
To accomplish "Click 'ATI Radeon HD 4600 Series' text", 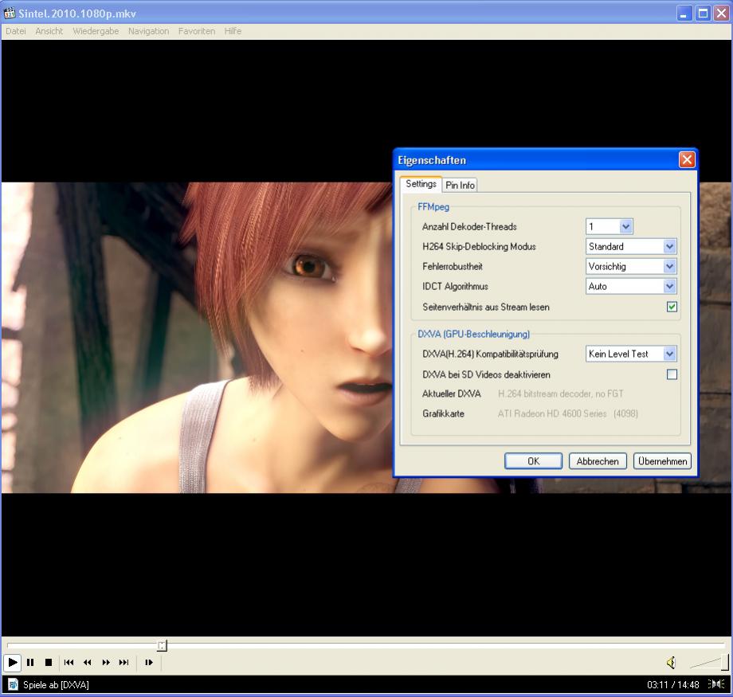I will point(552,413).
